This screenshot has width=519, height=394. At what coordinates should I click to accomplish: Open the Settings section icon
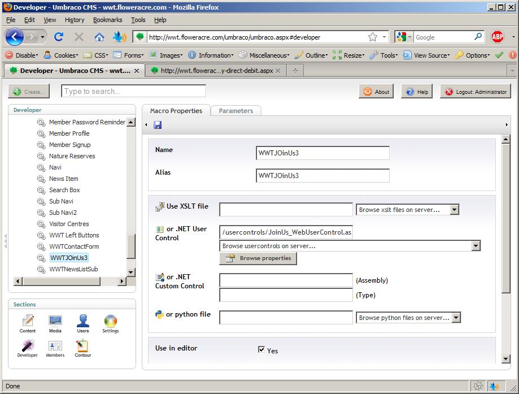point(111,323)
